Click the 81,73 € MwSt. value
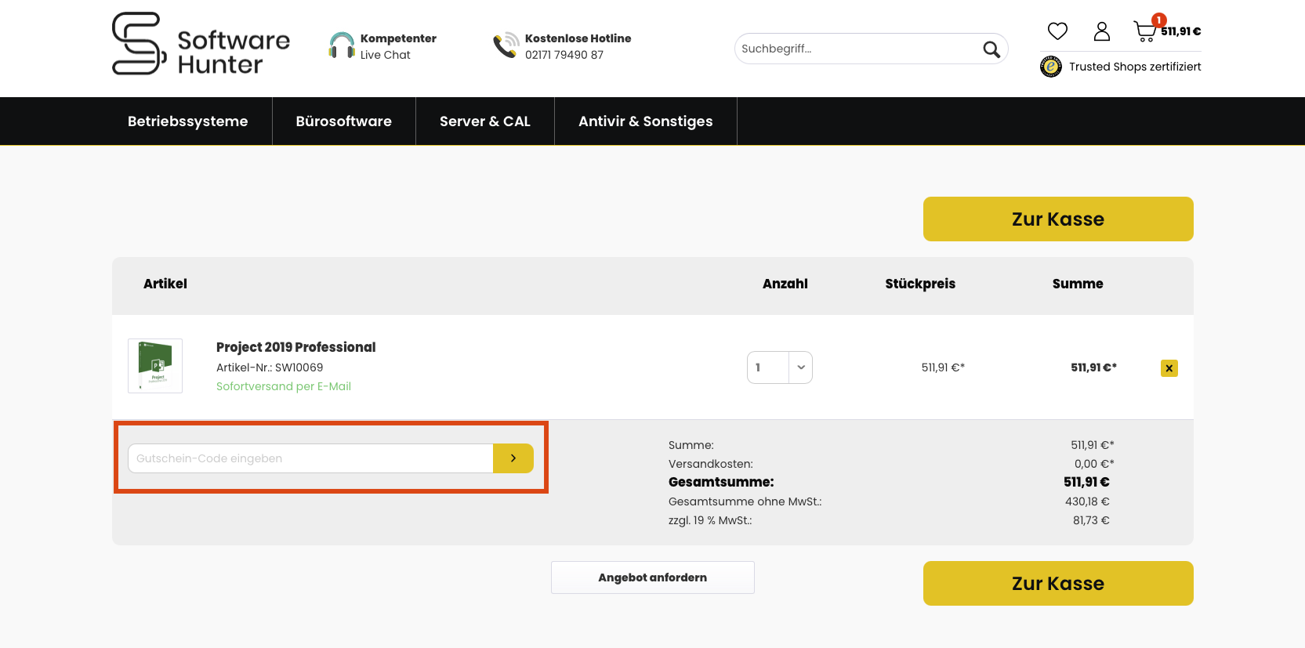 tap(1091, 520)
